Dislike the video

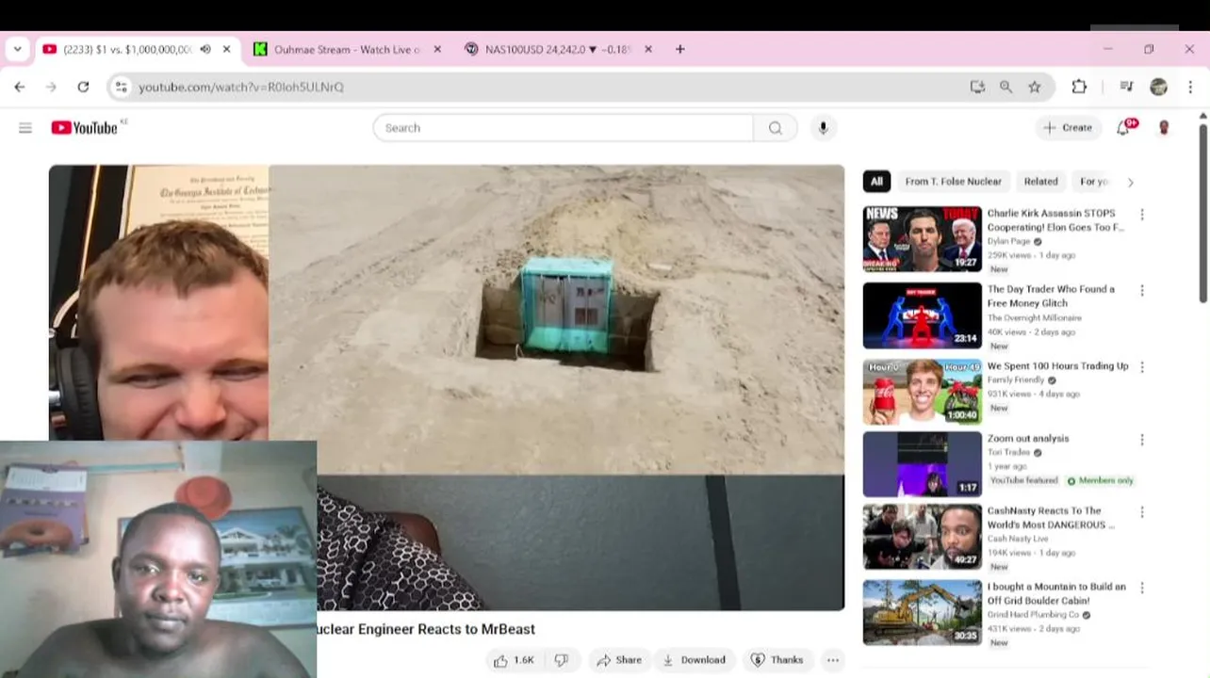coord(562,660)
